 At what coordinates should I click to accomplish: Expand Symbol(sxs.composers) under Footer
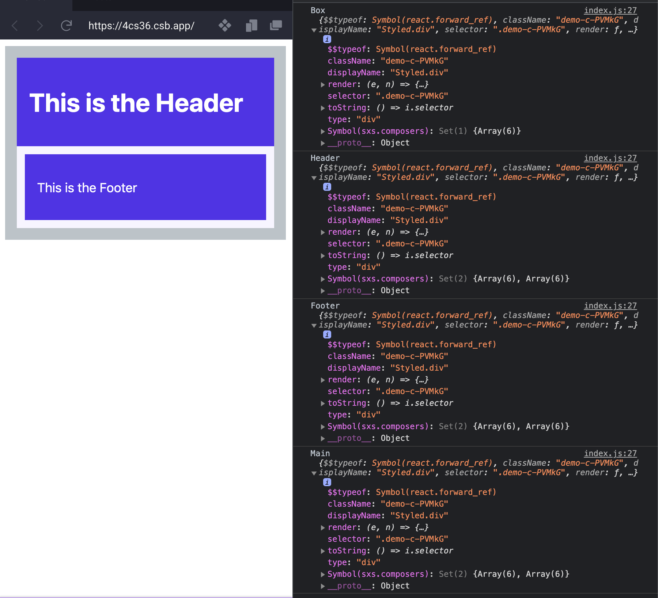(323, 426)
